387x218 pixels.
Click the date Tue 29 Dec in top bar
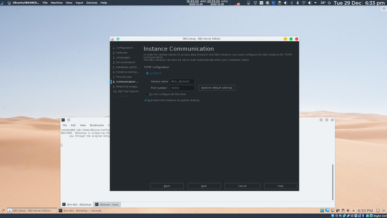pyautogui.click(x=347, y=3)
